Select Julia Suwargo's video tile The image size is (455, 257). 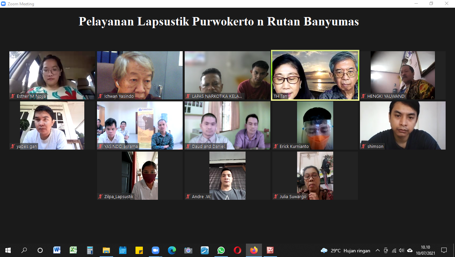(315, 176)
